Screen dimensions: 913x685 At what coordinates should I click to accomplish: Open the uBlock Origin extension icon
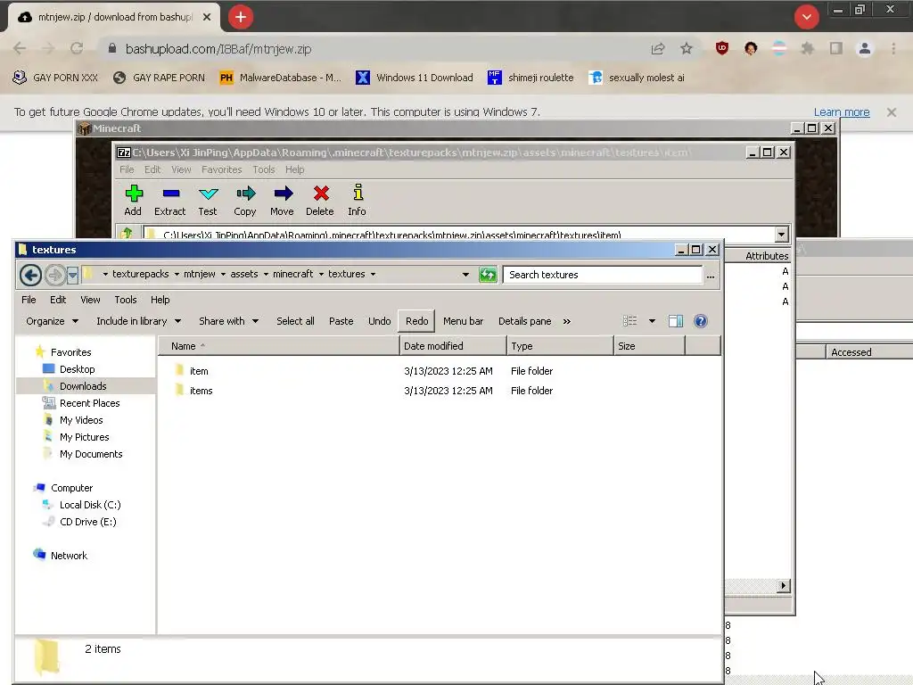click(722, 49)
